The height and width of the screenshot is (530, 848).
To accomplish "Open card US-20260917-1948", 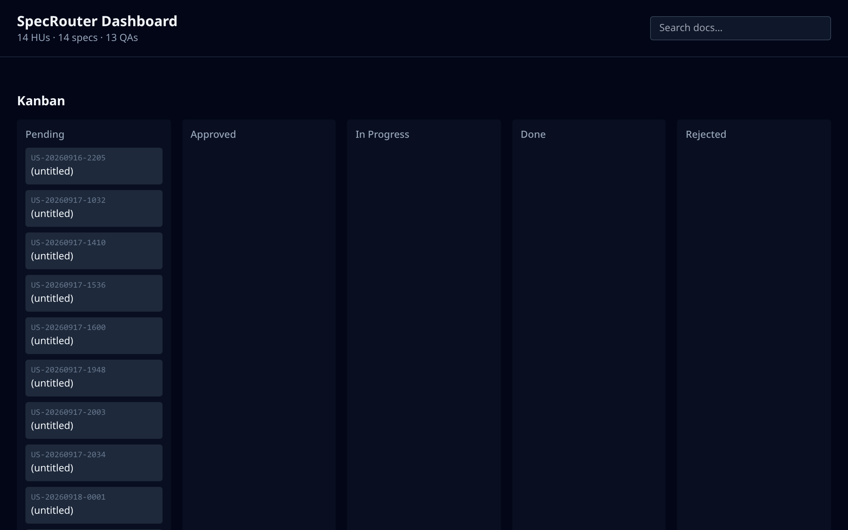I will (94, 378).
